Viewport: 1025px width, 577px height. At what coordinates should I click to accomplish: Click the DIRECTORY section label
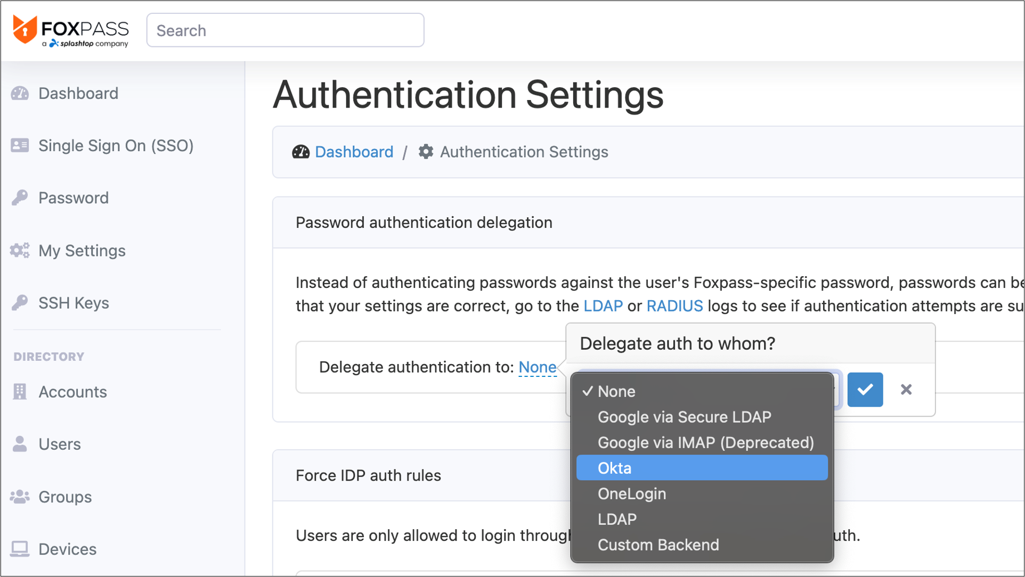[49, 357]
